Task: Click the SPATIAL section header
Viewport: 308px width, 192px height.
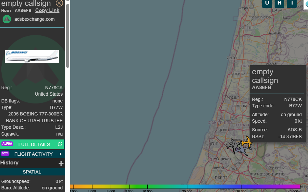Action: coord(32,172)
